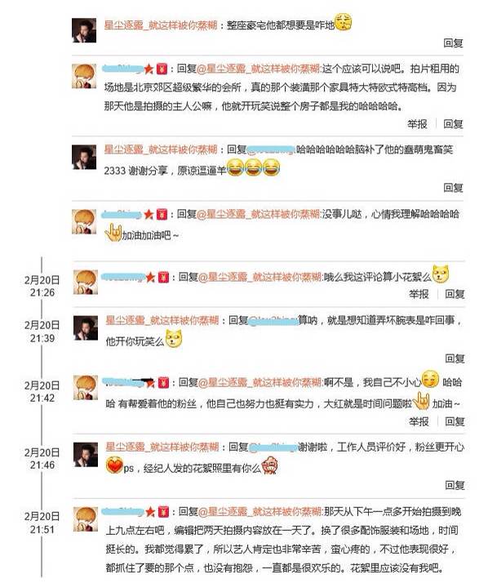Click the avatar of the first comment
The image size is (488, 588).
pos(84,30)
